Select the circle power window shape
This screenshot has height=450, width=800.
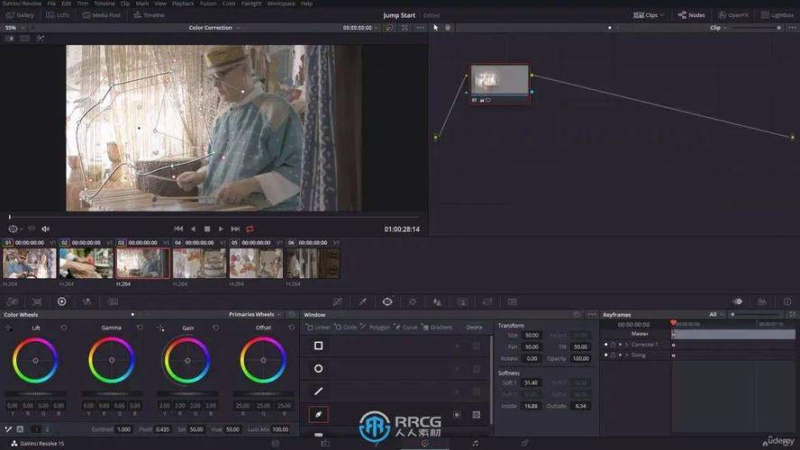click(x=318, y=368)
